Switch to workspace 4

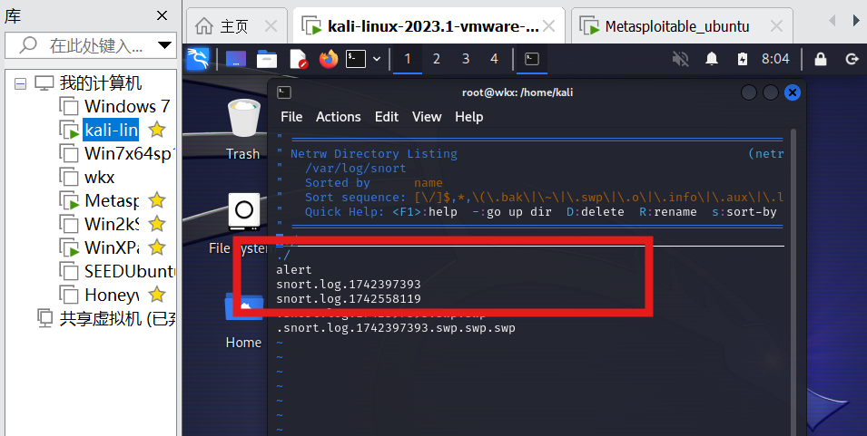tap(494, 59)
